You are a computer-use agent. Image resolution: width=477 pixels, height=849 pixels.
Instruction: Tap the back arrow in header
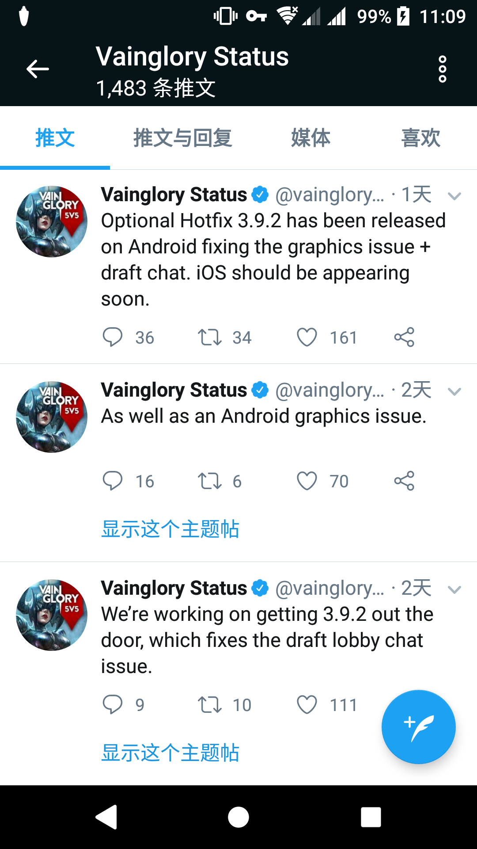pos(38,69)
